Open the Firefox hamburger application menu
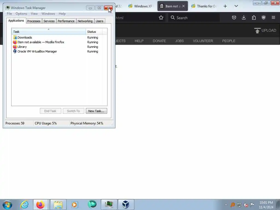The width and height of the screenshot is (280, 210). pos(273,17)
